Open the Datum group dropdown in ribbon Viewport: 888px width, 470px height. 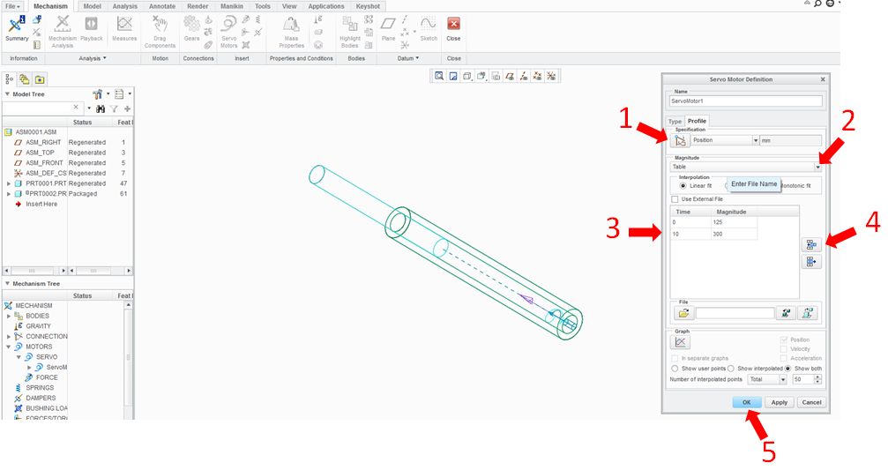(407, 58)
